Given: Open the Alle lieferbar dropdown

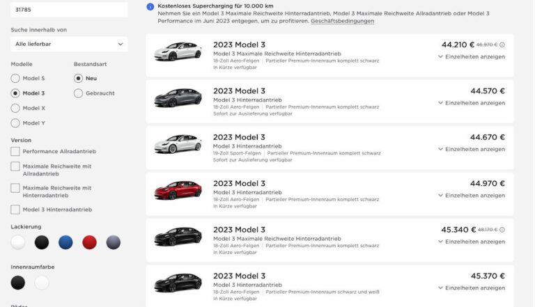Looking at the screenshot, I should click(x=69, y=44).
